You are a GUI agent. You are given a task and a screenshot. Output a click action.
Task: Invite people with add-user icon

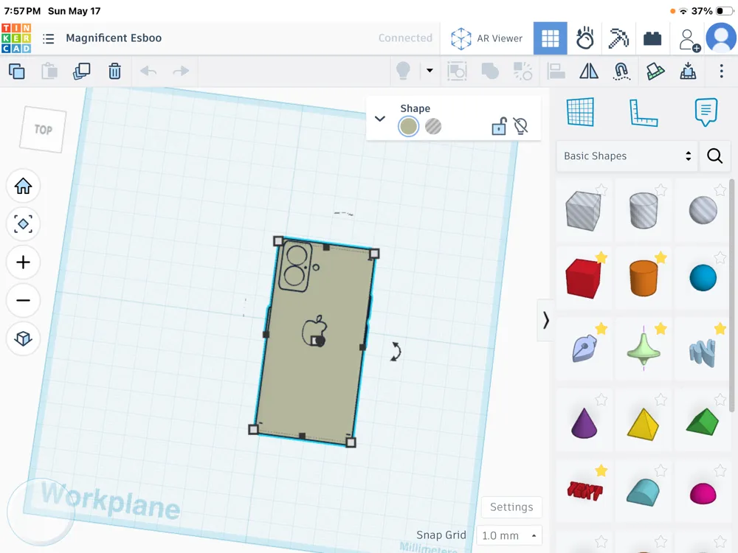point(689,40)
